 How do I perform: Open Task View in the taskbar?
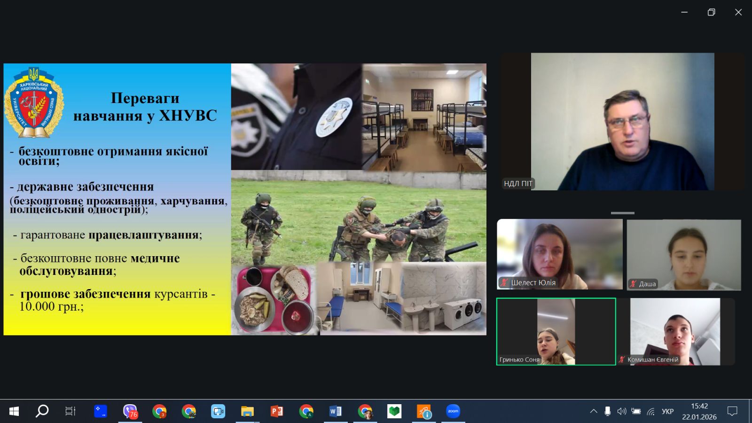pos(70,411)
